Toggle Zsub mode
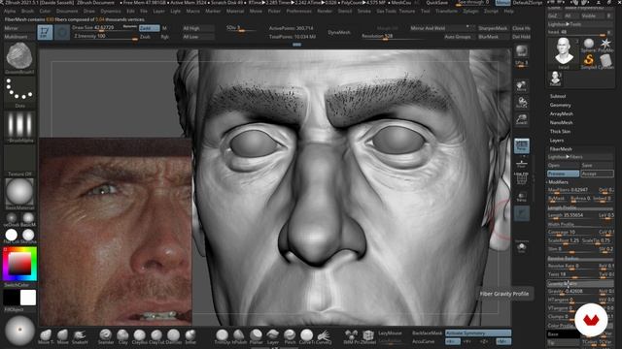622x349 pixels. tap(145, 37)
